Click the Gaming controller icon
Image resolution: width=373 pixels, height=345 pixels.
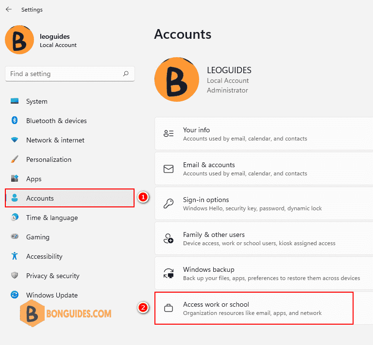tap(15, 236)
